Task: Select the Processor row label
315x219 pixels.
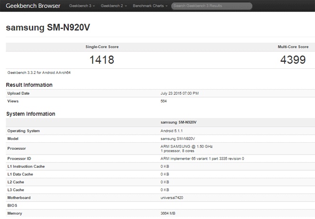Action: (17, 148)
